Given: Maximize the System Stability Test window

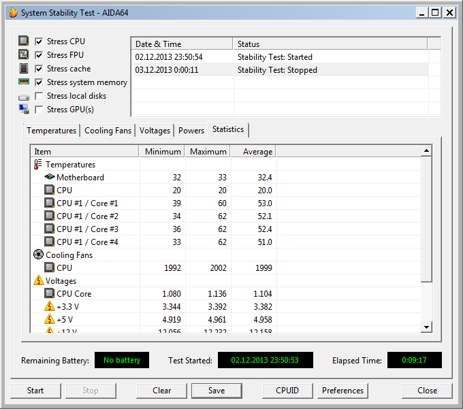Looking at the screenshot, I should tap(435, 12).
